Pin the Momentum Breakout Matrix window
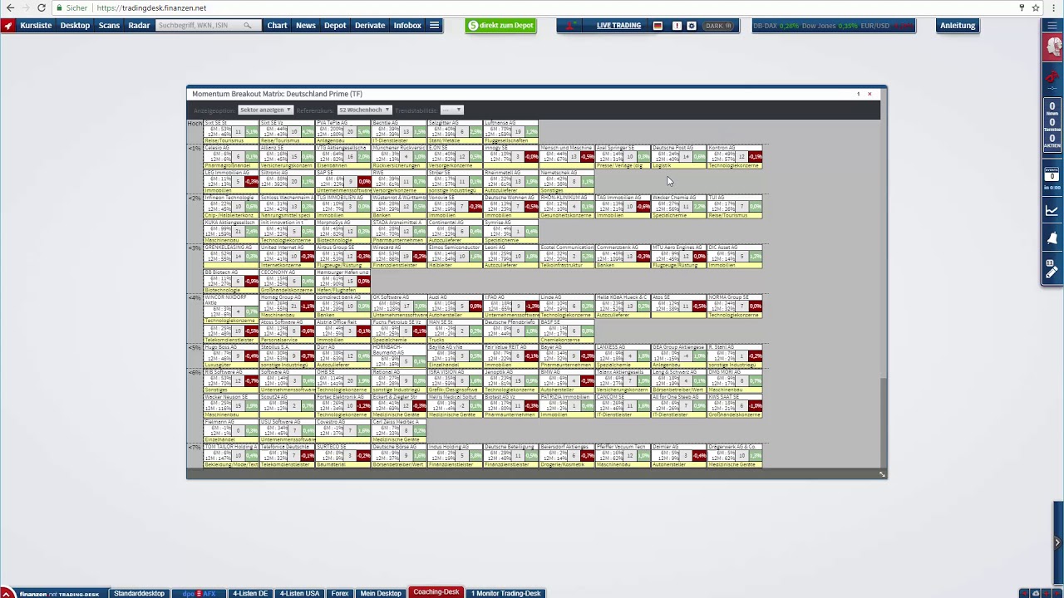The width and height of the screenshot is (1064, 598). [x=859, y=94]
